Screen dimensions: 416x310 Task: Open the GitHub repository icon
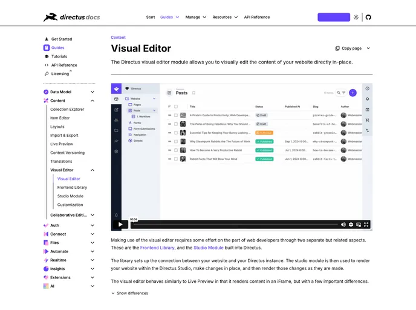(x=368, y=18)
